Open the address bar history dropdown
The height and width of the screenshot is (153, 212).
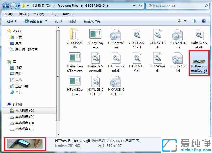134,6
